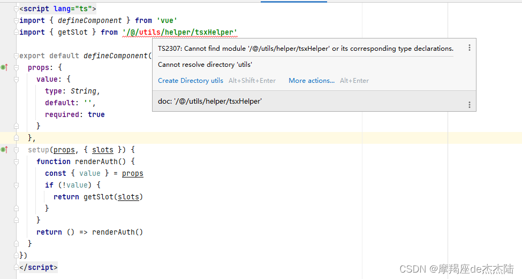Collapse the renderAuth function fold marker
Viewport: 522px width, 279px height.
point(16,161)
